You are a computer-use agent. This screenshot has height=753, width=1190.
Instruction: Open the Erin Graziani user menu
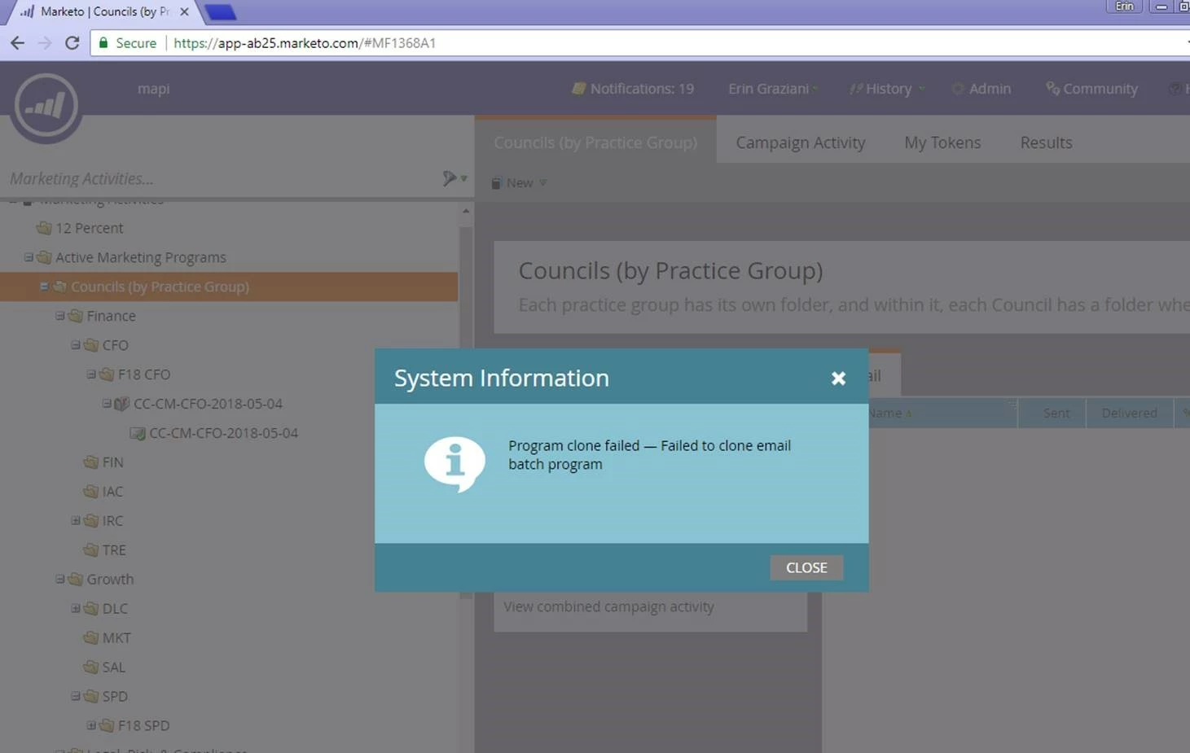pos(772,89)
